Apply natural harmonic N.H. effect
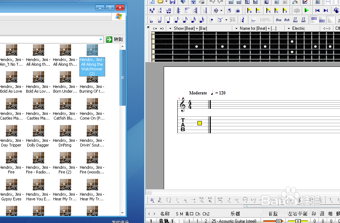340x223 pixels. pos(202,200)
